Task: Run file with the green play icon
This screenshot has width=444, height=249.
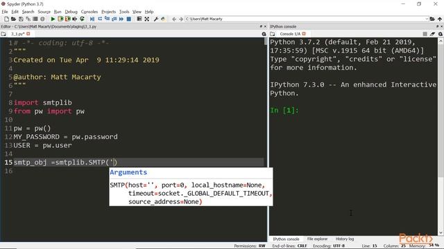Action: (x=53, y=19)
